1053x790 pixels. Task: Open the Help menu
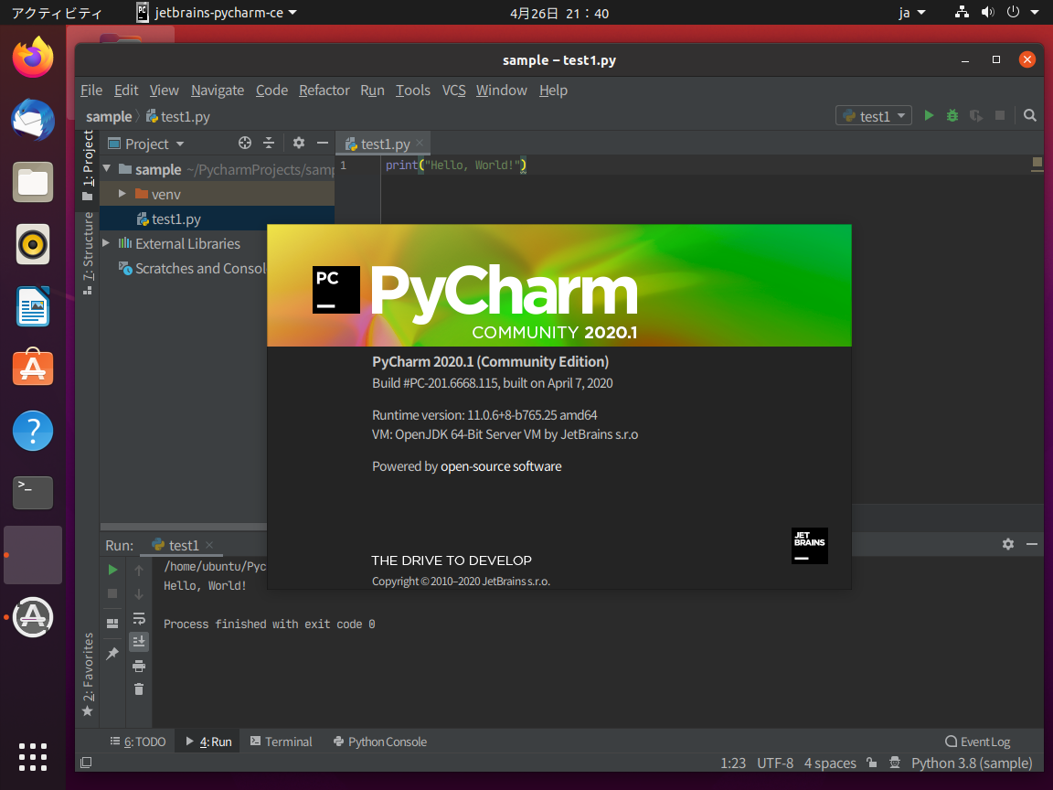pyautogui.click(x=553, y=90)
